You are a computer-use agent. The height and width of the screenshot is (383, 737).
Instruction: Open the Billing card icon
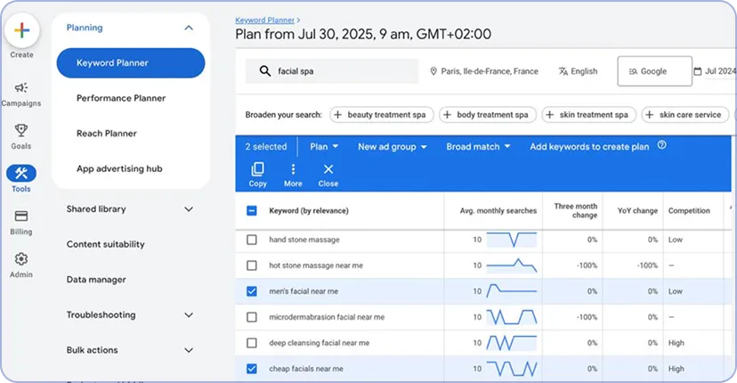click(21, 216)
